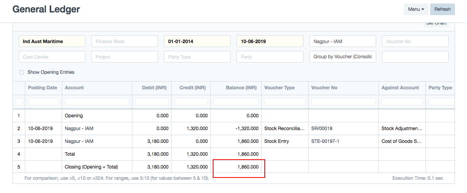This screenshot has height=193, width=467.
Task: Click the to date 10-06-2019 field
Action: tap(269, 41)
